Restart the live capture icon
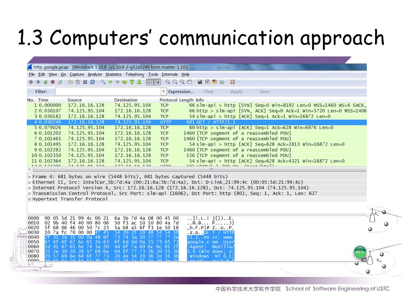The height and width of the screenshot is (301, 402). coord(60,82)
